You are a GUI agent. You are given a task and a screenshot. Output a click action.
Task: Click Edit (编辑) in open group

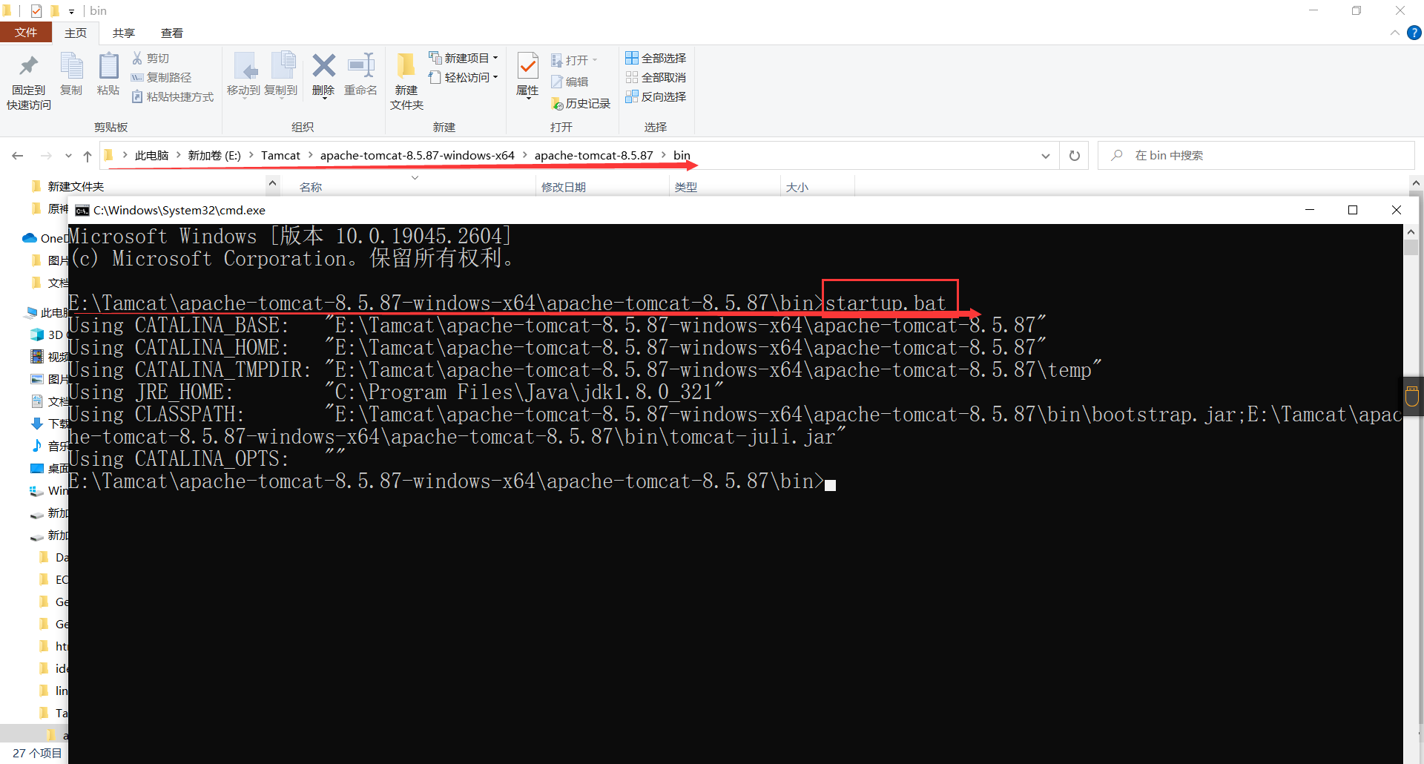click(570, 82)
